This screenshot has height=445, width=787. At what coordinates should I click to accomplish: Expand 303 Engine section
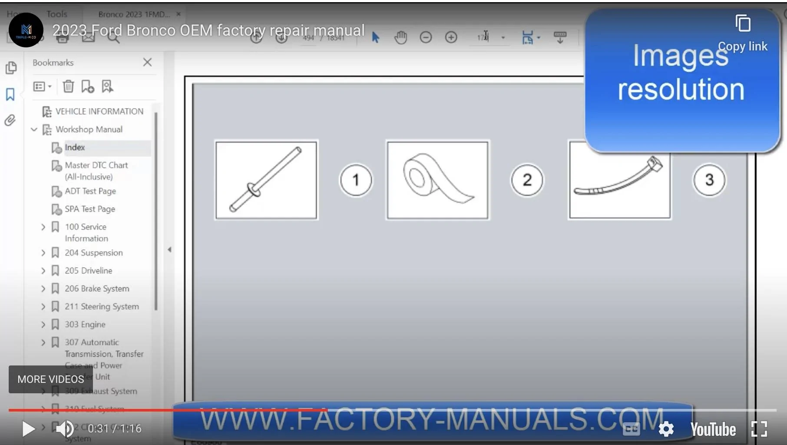point(43,325)
